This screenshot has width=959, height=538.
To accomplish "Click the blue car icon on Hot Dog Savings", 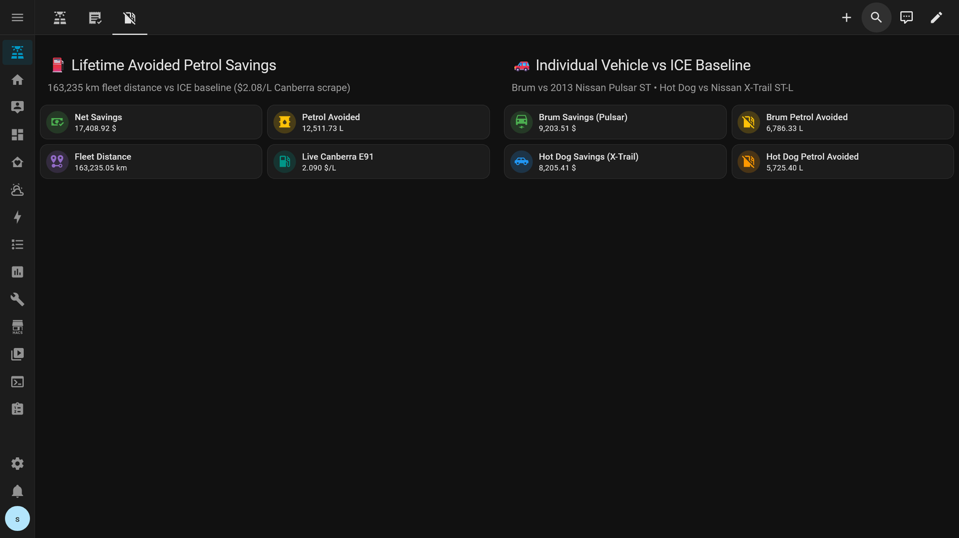I will tap(521, 162).
